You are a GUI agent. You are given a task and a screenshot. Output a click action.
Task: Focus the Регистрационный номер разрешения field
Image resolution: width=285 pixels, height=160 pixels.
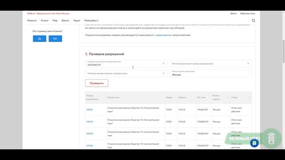click(211, 64)
